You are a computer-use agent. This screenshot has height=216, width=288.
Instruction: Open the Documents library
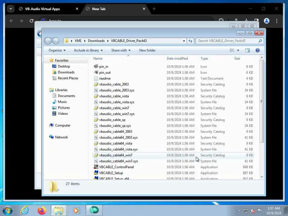click(x=66, y=96)
